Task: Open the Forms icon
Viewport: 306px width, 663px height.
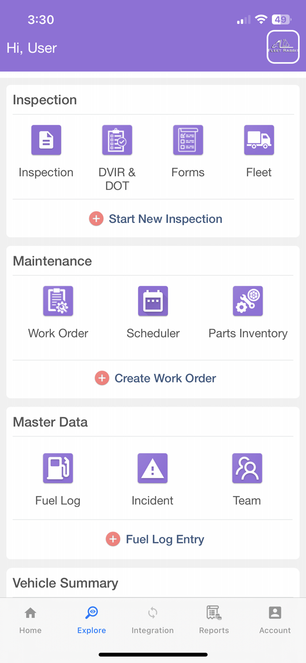Action: 188,140
